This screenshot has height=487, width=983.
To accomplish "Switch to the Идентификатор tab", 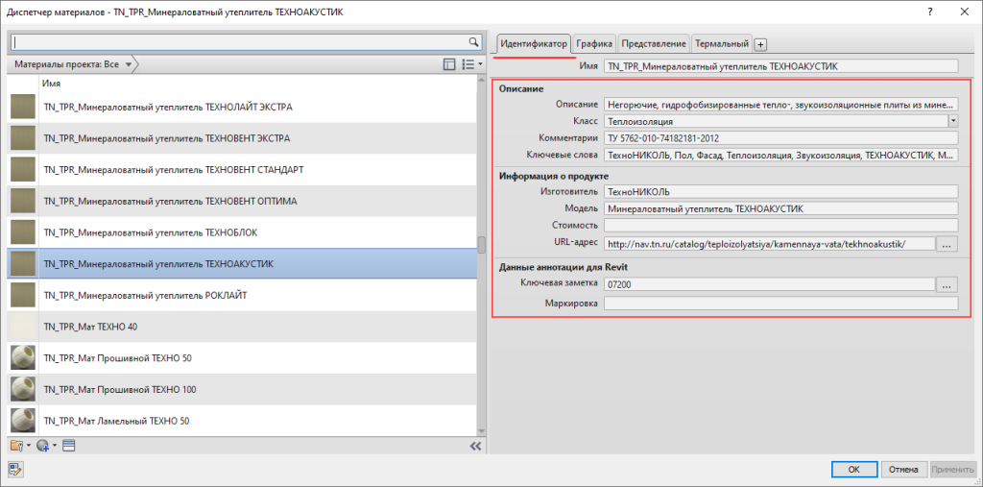I will point(534,44).
